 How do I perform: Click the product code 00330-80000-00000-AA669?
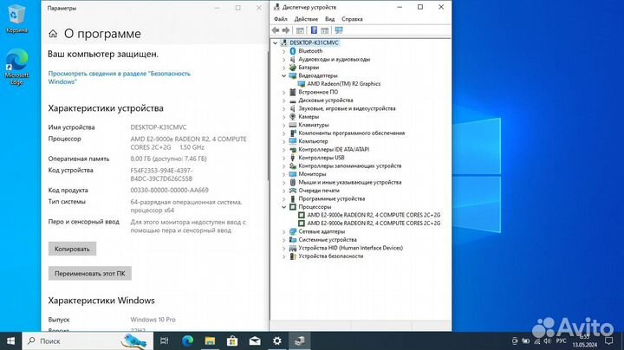(170, 190)
